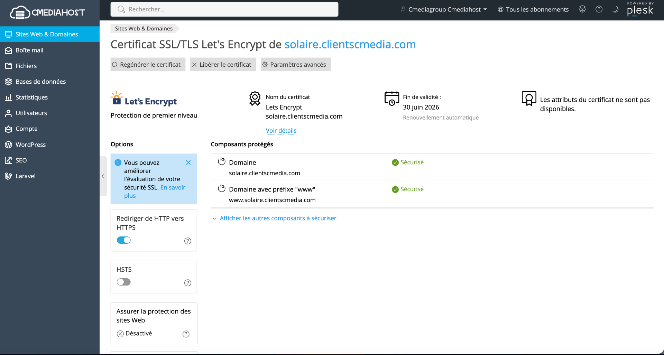This screenshot has height=355, width=664.
Task: Click the Compte crown icon
Action: coord(8,129)
